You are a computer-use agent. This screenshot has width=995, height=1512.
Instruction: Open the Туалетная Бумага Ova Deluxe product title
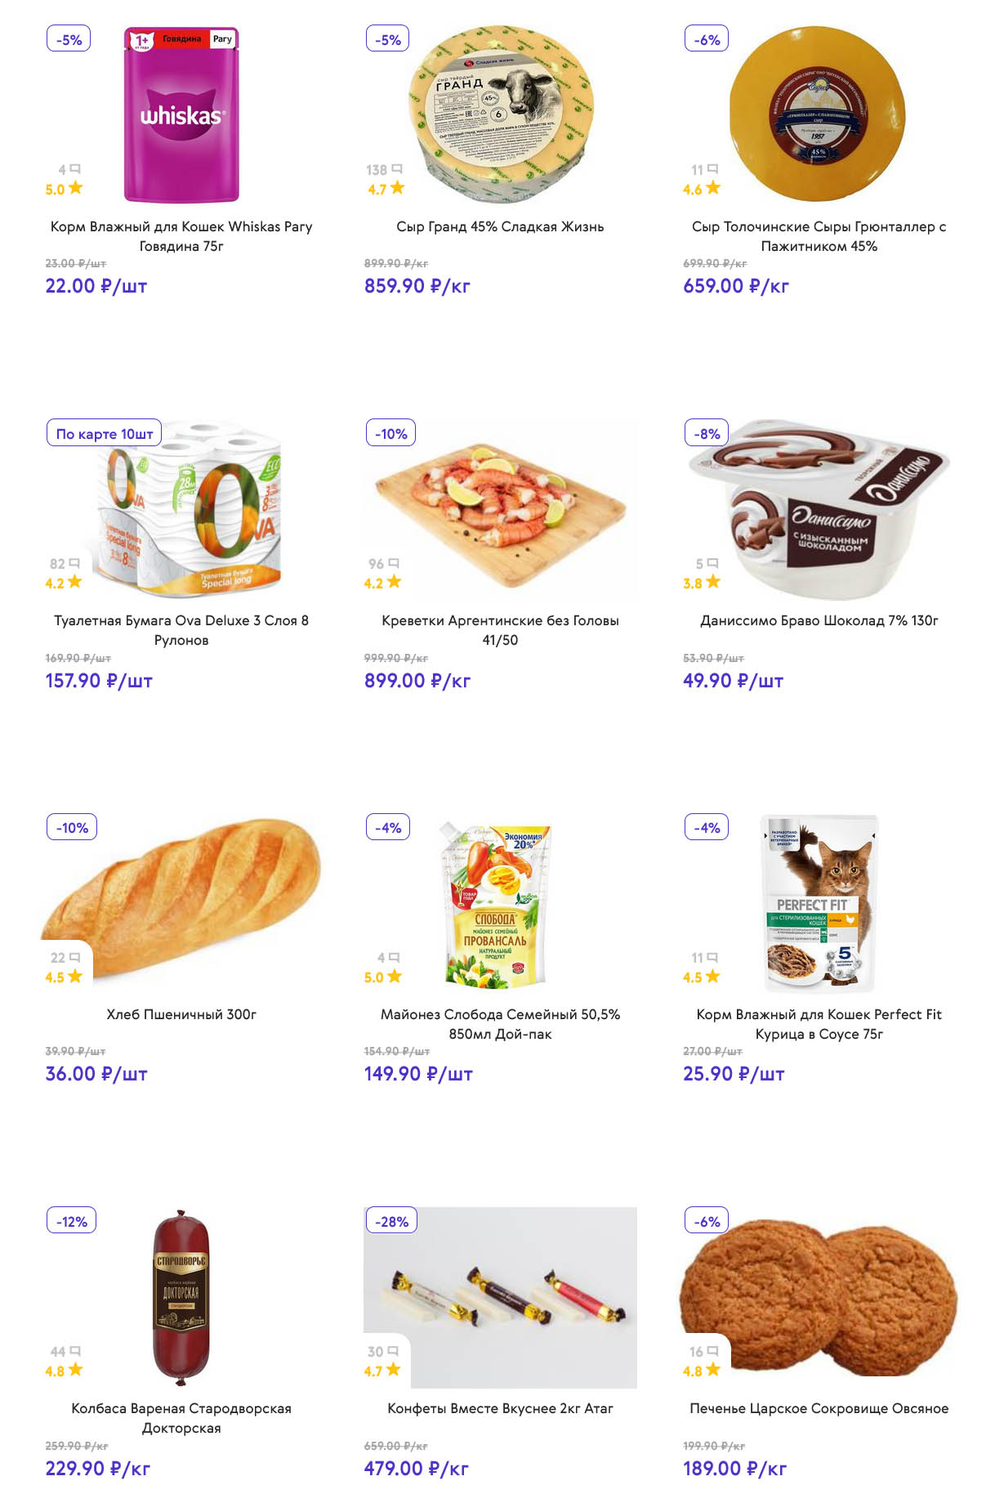tap(181, 630)
